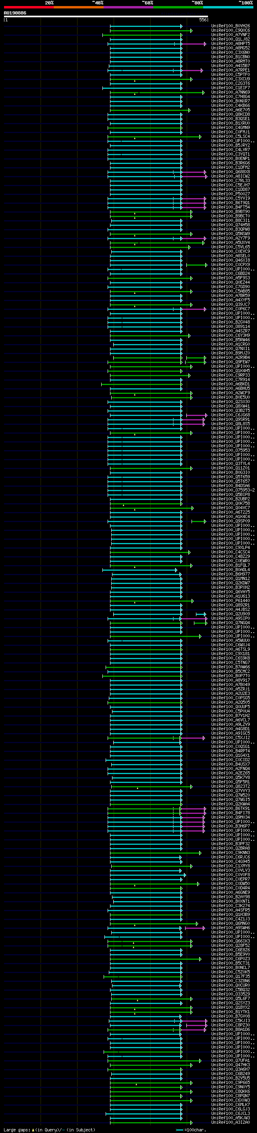Select hit label UniRef100_Q823T2
Screen dimensions: 257x1133
[230, 787]
